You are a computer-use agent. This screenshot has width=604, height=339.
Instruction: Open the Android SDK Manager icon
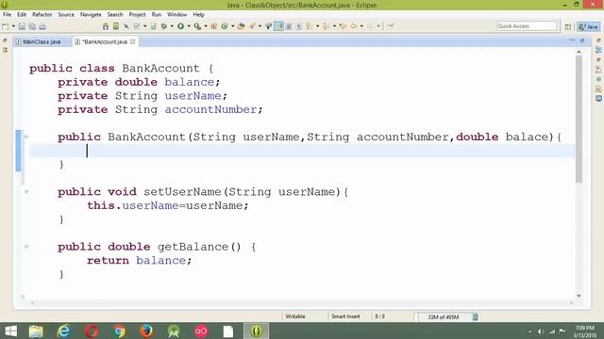(106, 26)
